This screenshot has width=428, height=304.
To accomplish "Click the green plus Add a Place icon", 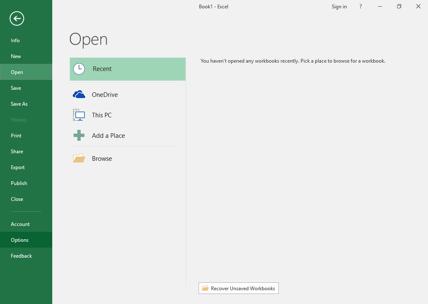I will (79, 135).
